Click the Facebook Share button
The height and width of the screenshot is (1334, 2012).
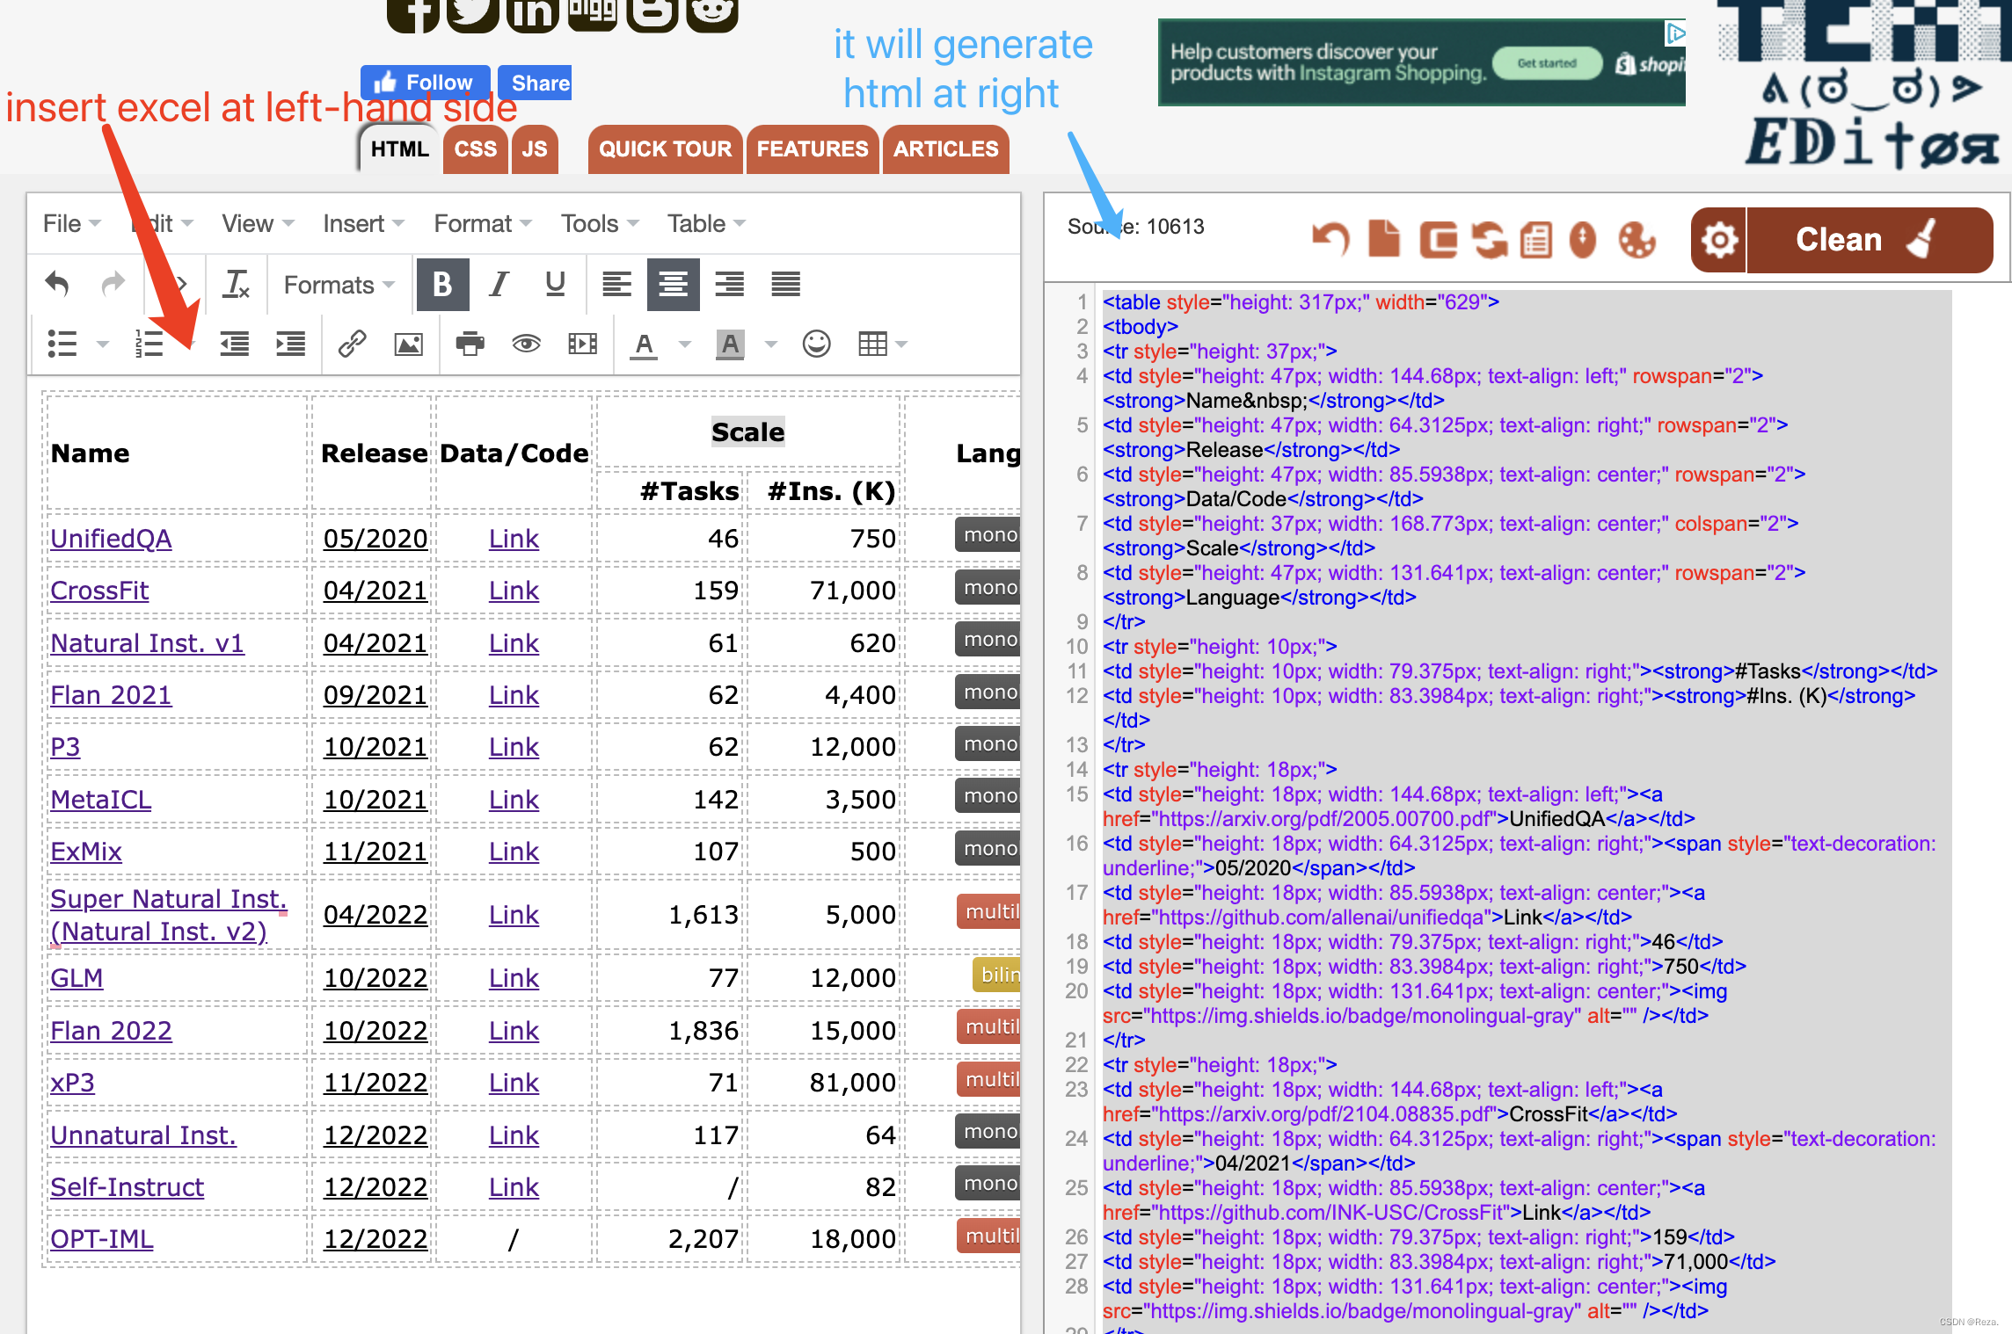(535, 83)
